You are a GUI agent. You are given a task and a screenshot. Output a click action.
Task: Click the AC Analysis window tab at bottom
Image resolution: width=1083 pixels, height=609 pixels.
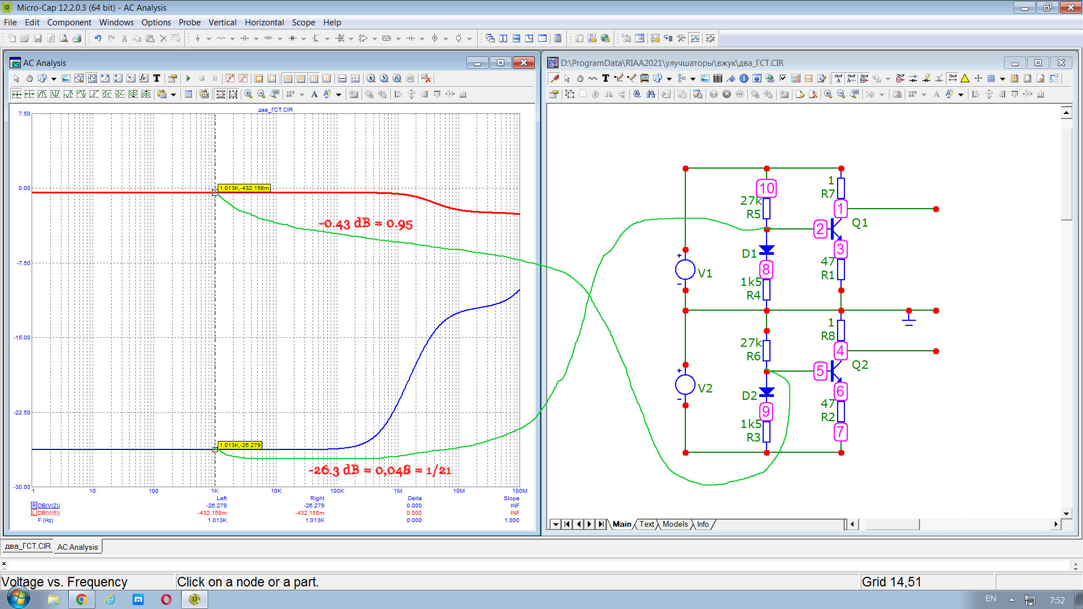[x=77, y=547]
